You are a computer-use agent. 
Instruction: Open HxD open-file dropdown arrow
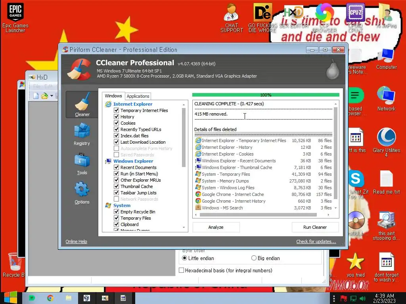coord(52,96)
